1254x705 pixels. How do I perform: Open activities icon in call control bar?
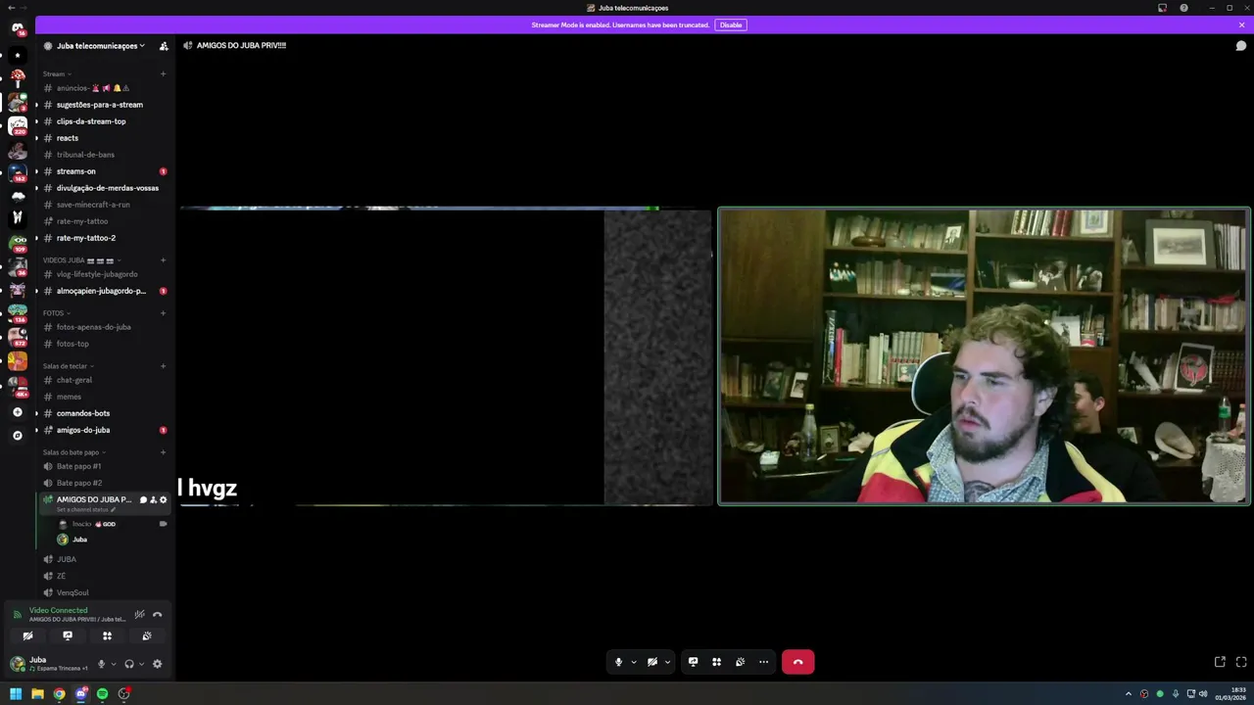coord(716,662)
